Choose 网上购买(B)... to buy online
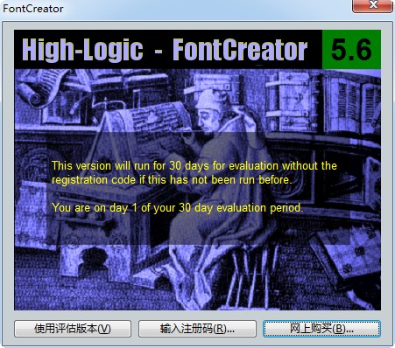The image size is (395, 348). (321, 329)
